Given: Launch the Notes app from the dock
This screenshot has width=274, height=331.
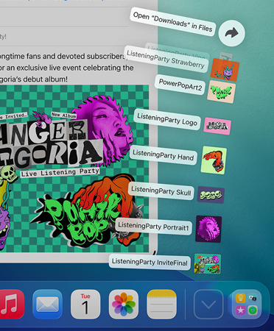Looking at the screenshot, I should click(x=161, y=304).
